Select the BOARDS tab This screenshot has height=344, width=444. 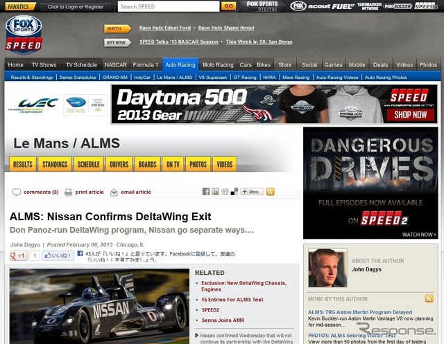(x=147, y=164)
